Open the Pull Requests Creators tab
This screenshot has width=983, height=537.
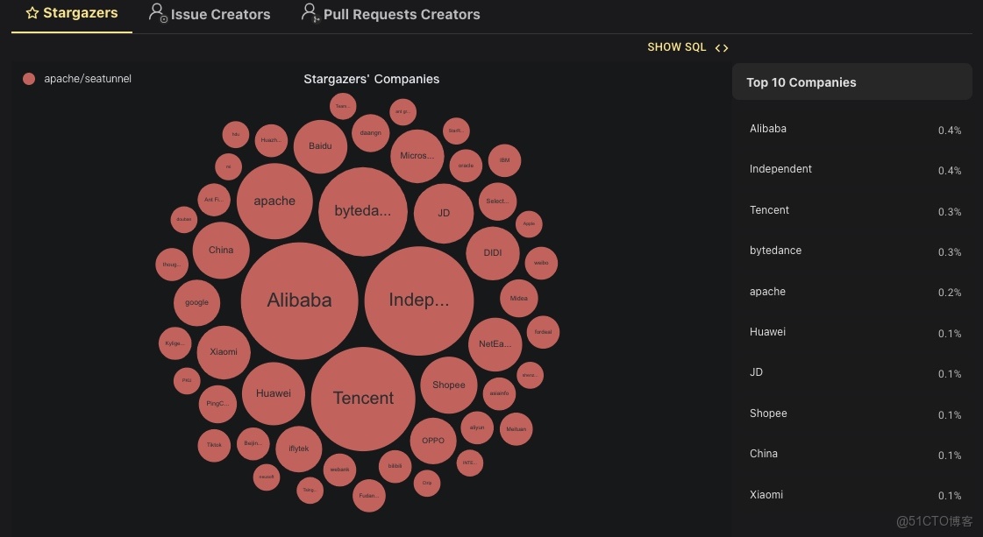click(x=401, y=15)
